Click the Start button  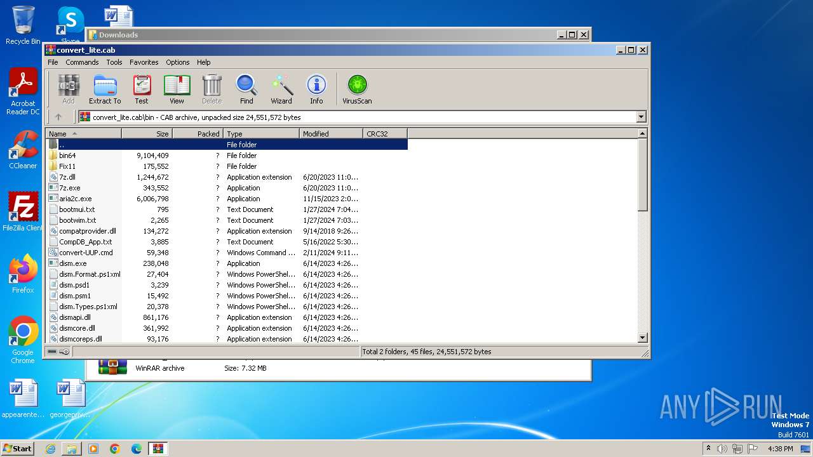tap(18, 448)
